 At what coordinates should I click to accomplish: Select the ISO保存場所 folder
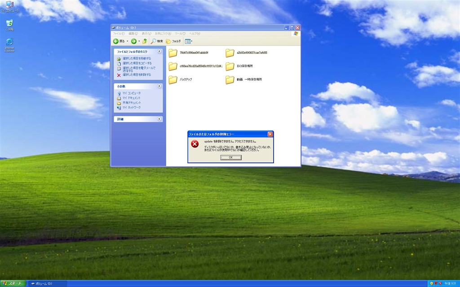tap(239, 66)
